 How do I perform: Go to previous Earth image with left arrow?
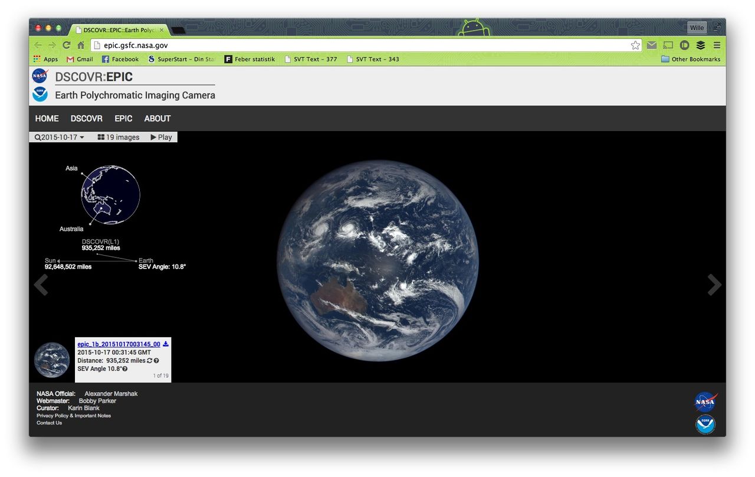(x=41, y=285)
